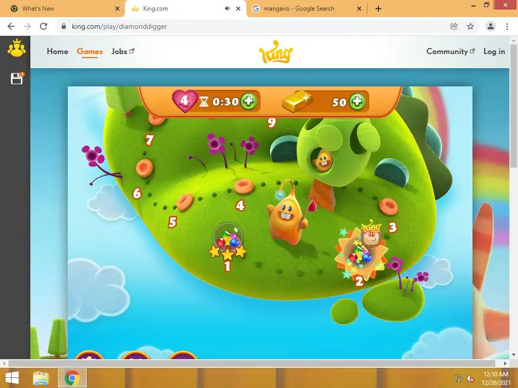Viewport: 518px width, 388px height.
Task: Click Log in link
Action: (494, 52)
